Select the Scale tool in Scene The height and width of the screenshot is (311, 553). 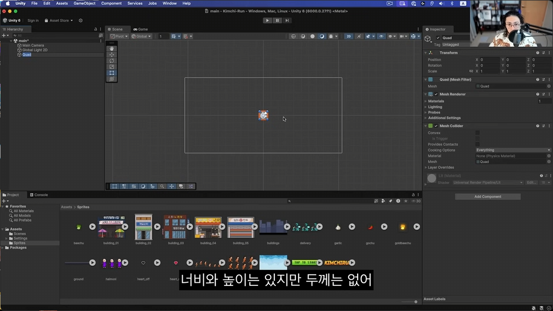pos(112,66)
